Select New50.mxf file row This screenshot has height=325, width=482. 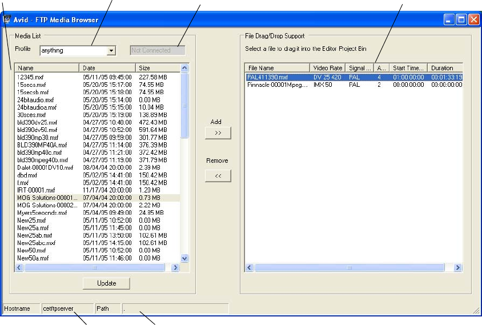[x=98, y=250]
